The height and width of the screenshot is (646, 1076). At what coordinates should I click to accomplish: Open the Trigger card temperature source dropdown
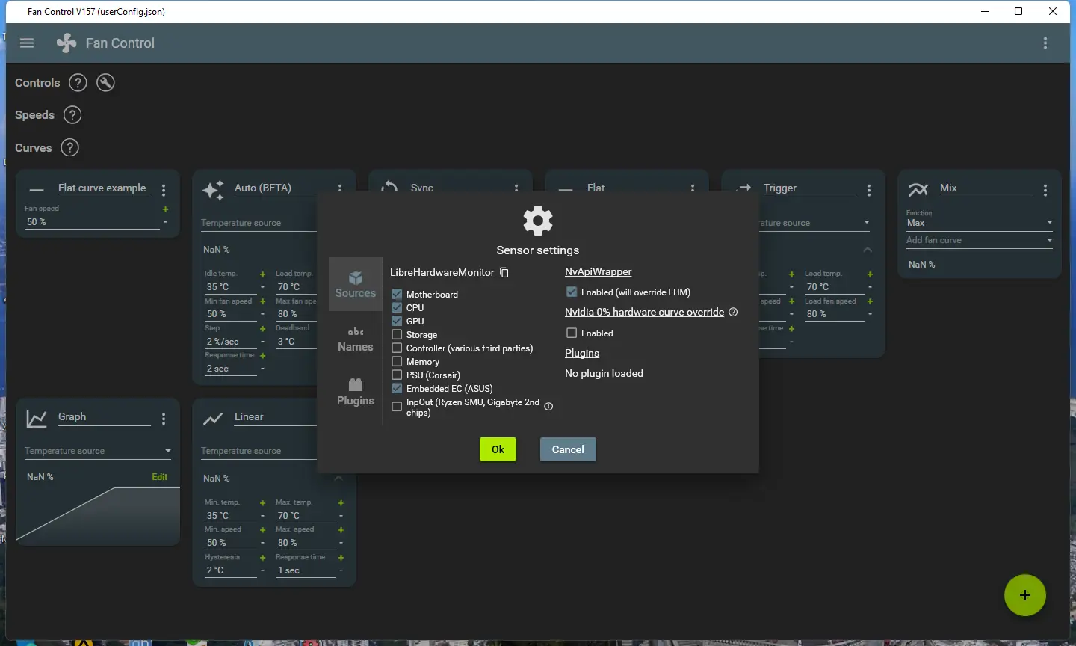click(x=815, y=223)
